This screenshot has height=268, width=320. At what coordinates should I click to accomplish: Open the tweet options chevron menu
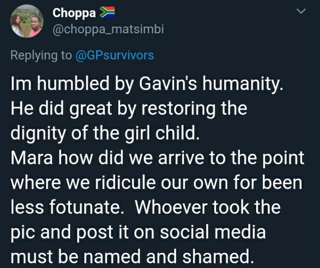(301, 11)
